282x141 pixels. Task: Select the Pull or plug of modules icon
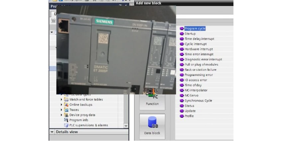pos(182,65)
